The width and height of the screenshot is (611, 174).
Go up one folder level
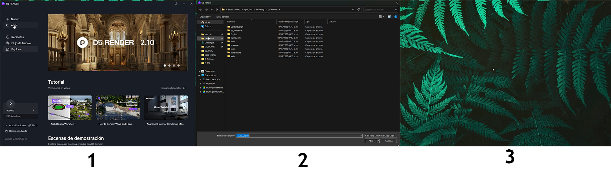point(217,10)
